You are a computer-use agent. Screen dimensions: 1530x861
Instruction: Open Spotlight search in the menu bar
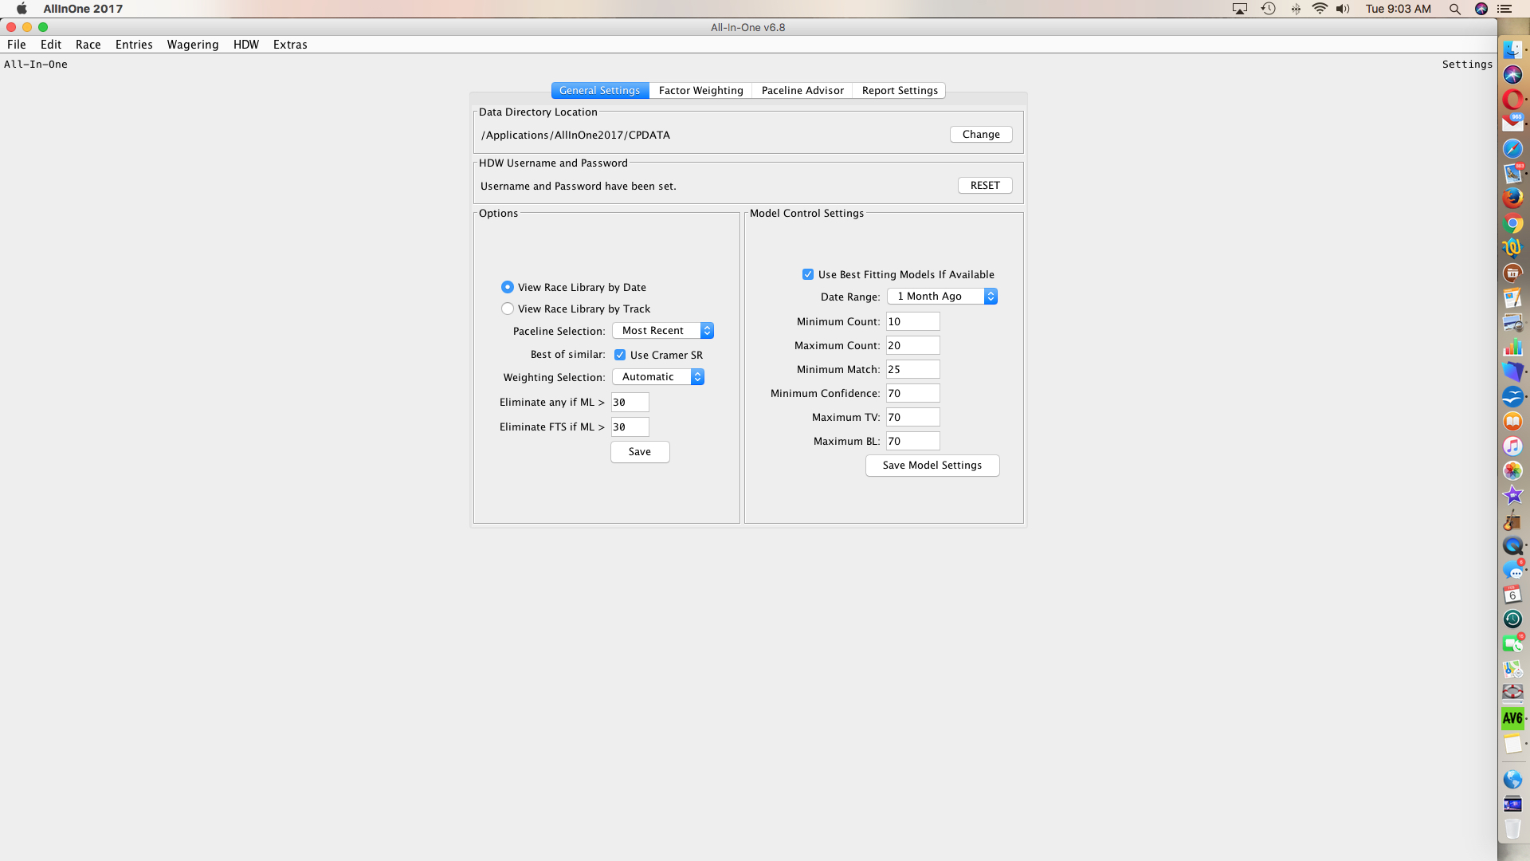tap(1455, 9)
